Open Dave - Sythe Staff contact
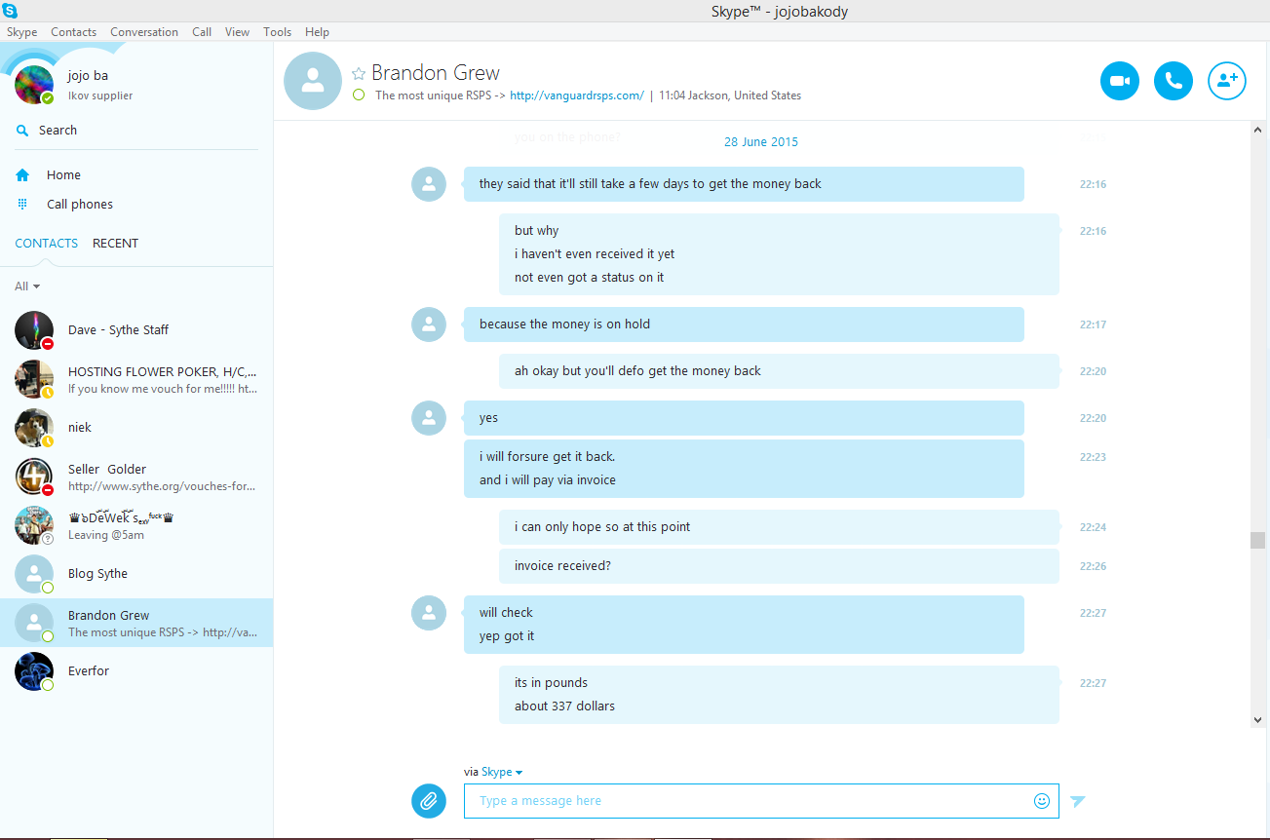1270x840 pixels. click(136, 330)
